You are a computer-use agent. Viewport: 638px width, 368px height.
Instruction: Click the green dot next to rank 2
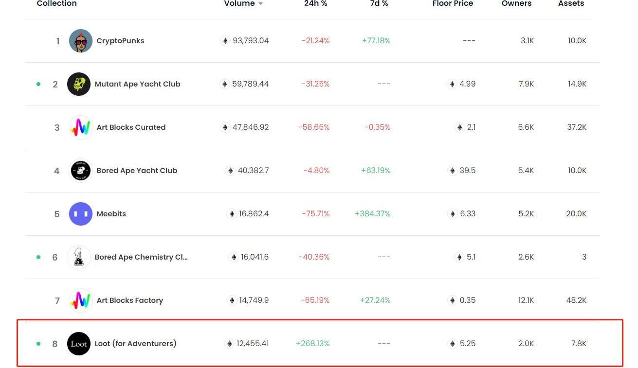(x=38, y=84)
